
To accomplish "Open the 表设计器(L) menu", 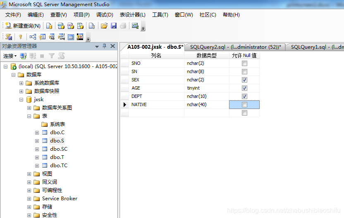I will [x=132, y=15].
